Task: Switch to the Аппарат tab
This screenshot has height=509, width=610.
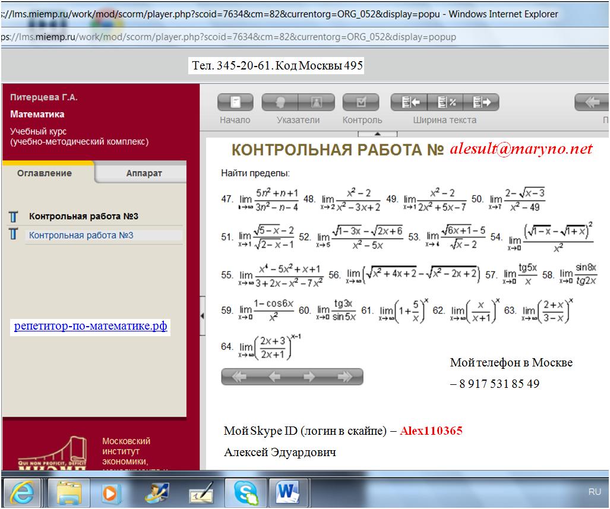Action: [x=144, y=173]
